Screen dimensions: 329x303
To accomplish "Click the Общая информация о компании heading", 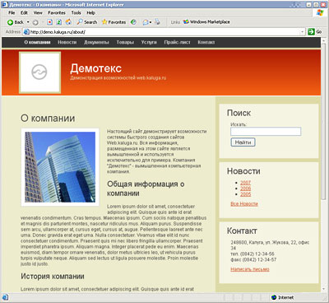I will [146, 189].
